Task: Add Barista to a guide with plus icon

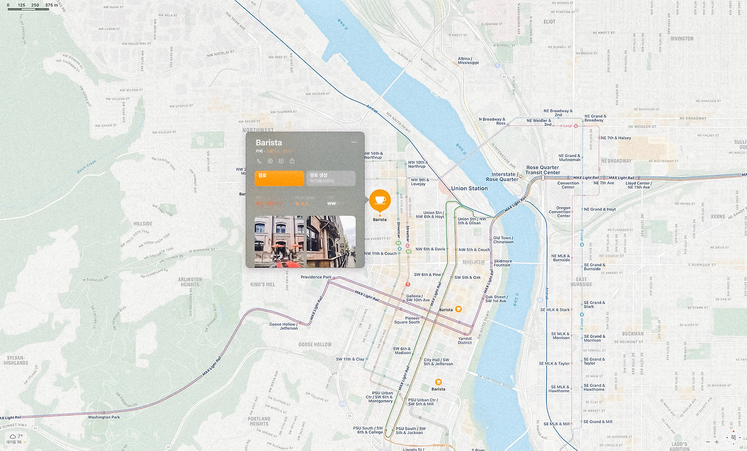Action: click(x=281, y=161)
